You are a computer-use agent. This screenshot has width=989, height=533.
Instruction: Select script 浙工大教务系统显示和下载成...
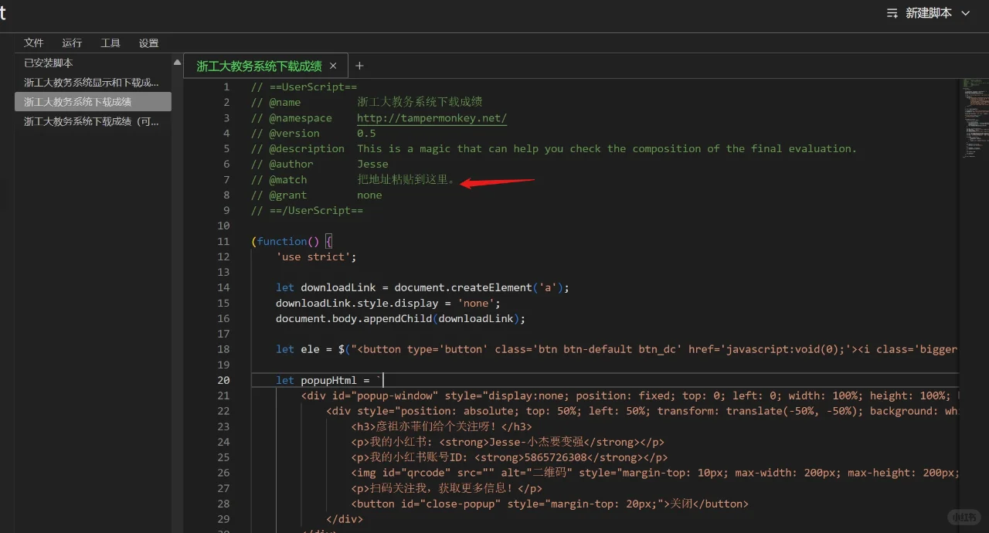pos(91,83)
